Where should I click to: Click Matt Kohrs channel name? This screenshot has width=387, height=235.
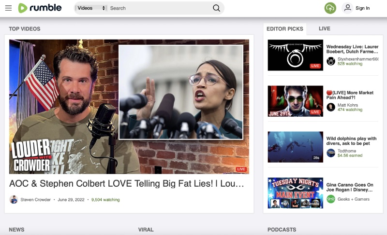348,105
